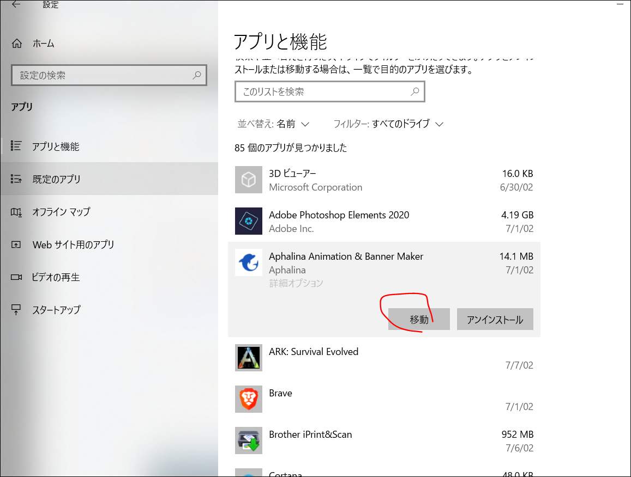Viewport: 631px width, 477px height.
Task: Open the 並べ替え: 名前 sort dropdown
Action: [x=273, y=124]
